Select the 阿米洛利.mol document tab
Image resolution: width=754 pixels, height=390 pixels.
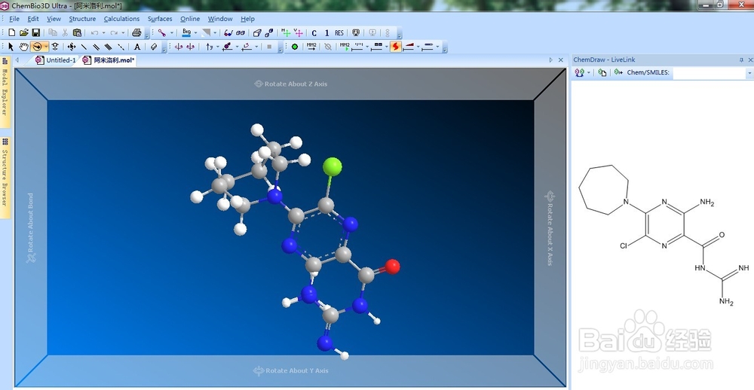(x=109, y=60)
